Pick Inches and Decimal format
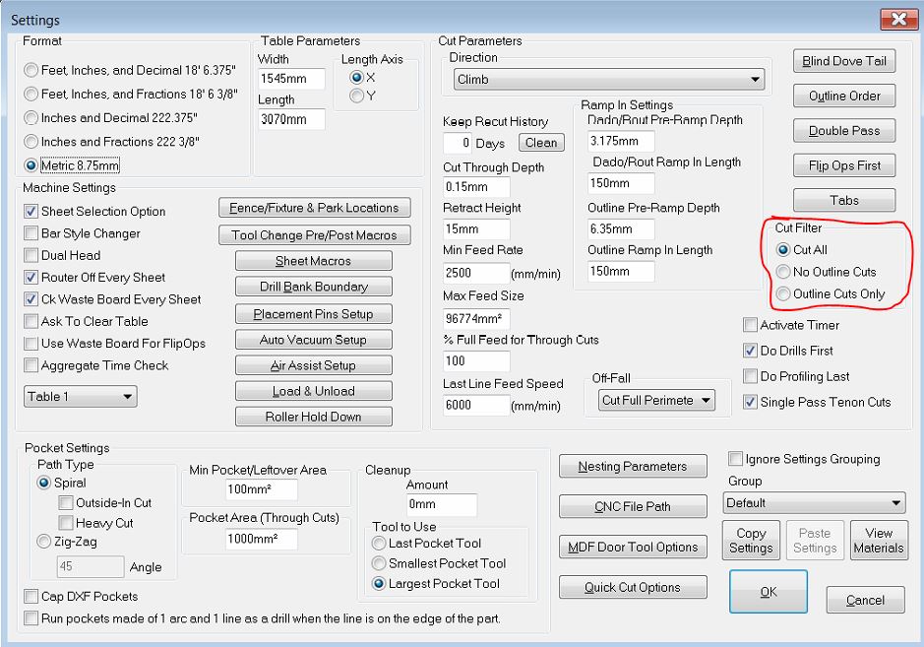This screenshot has width=924, height=647. [x=32, y=118]
